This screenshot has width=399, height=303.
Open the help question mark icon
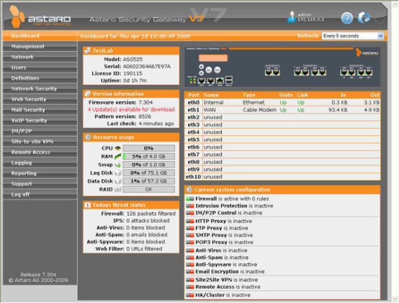click(347, 18)
